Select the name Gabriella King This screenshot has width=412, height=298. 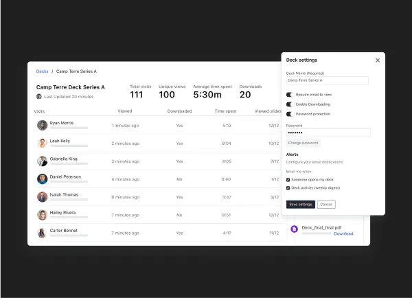click(x=64, y=159)
